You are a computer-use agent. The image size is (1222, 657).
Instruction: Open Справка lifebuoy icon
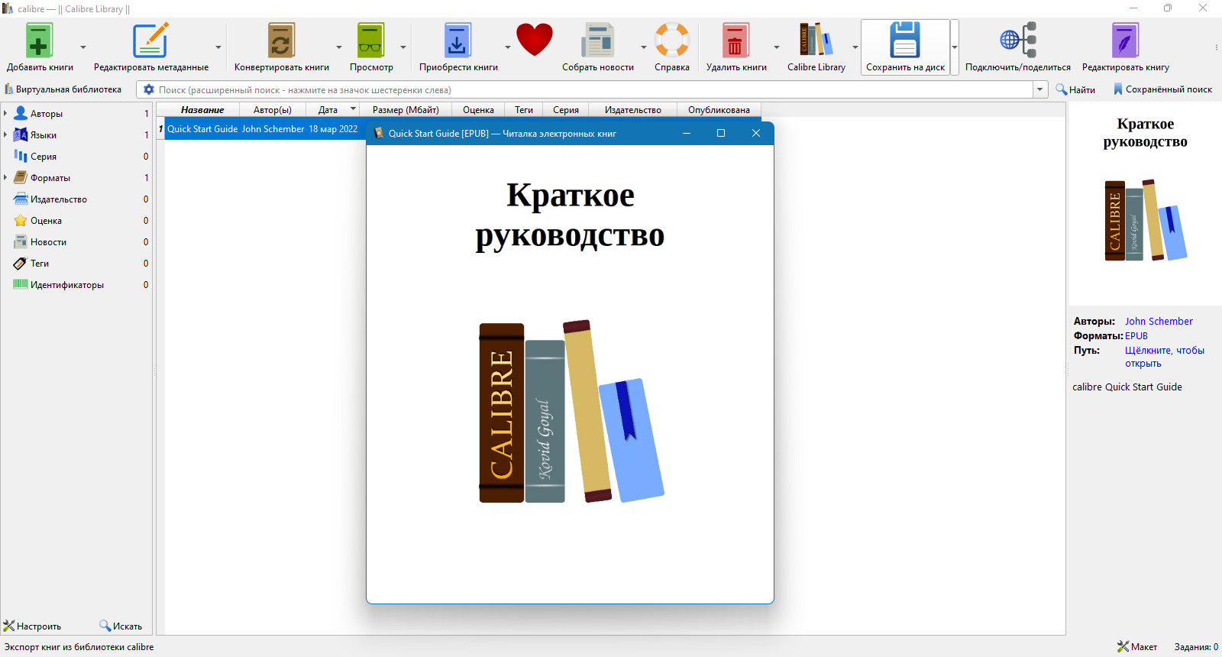[672, 40]
